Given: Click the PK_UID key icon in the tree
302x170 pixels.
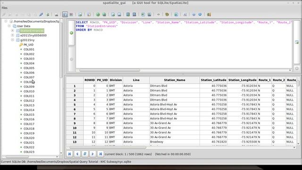Looking at the screenshot, I should click(x=21, y=45).
